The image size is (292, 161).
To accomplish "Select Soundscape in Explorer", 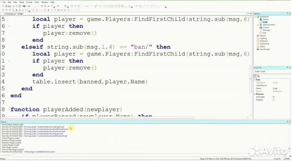I will point(265,49).
